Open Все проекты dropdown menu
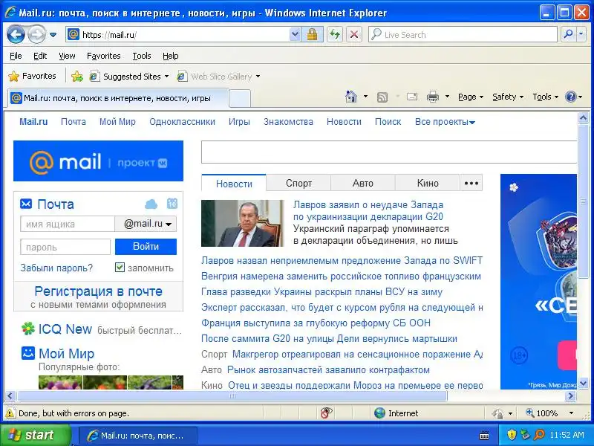Screen dimensions: 594x446 click(x=445, y=122)
